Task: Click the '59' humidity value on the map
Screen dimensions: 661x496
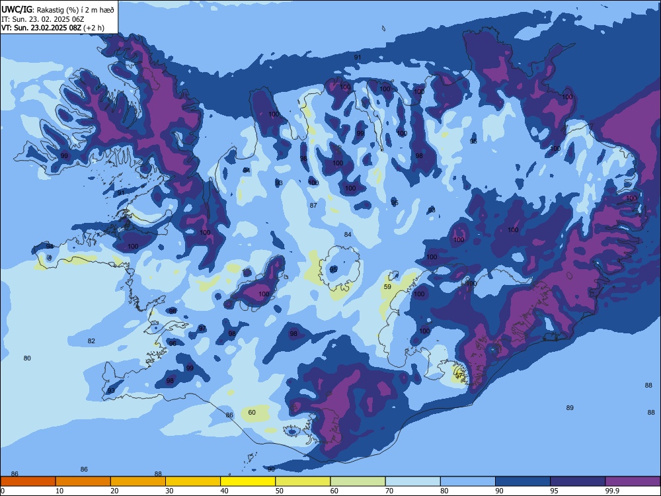Action: click(387, 287)
